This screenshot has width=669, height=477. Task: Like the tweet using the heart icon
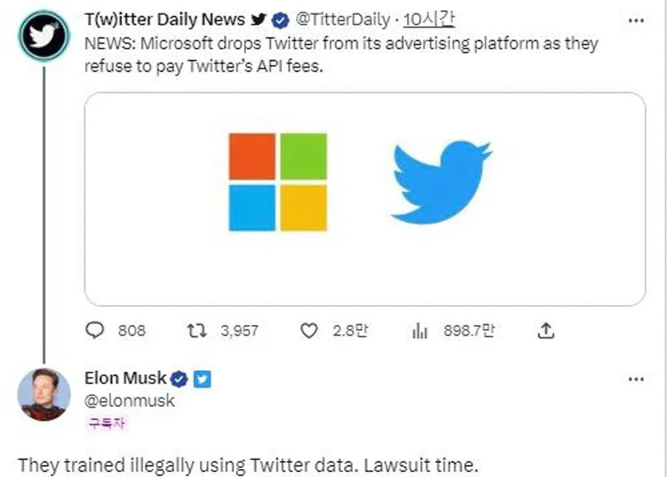[309, 331]
